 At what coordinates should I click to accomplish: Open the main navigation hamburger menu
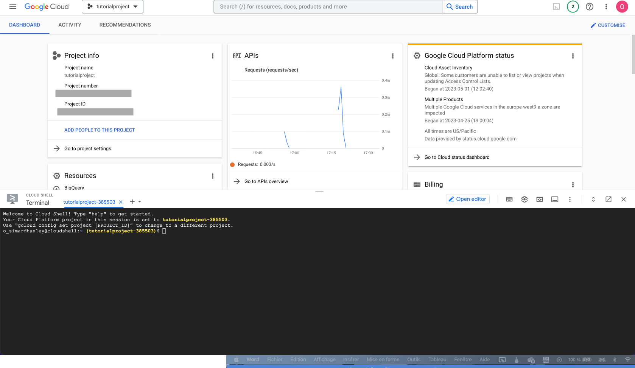click(13, 7)
